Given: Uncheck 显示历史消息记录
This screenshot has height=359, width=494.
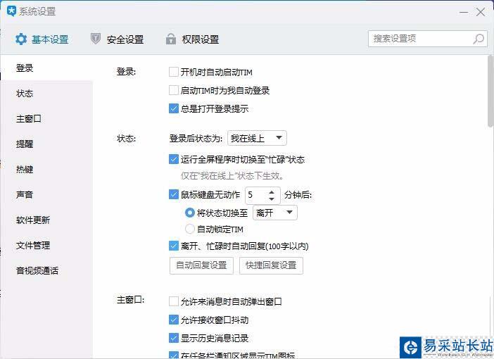Looking at the screenshot, I should point(174,338).
